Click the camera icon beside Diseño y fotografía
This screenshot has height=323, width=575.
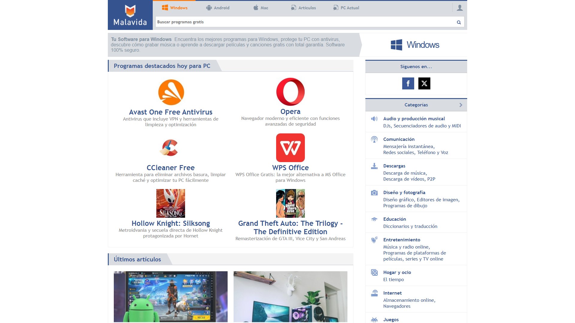[x=374, y=193]
